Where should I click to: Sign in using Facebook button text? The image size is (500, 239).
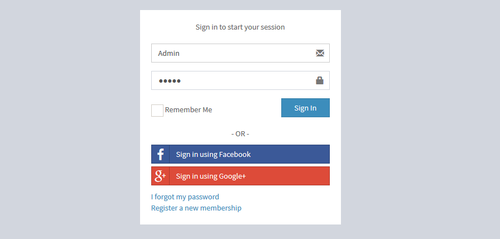pos(213,154)
